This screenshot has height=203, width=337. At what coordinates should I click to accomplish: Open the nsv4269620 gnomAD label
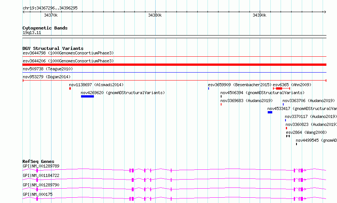tap(123, 93)
